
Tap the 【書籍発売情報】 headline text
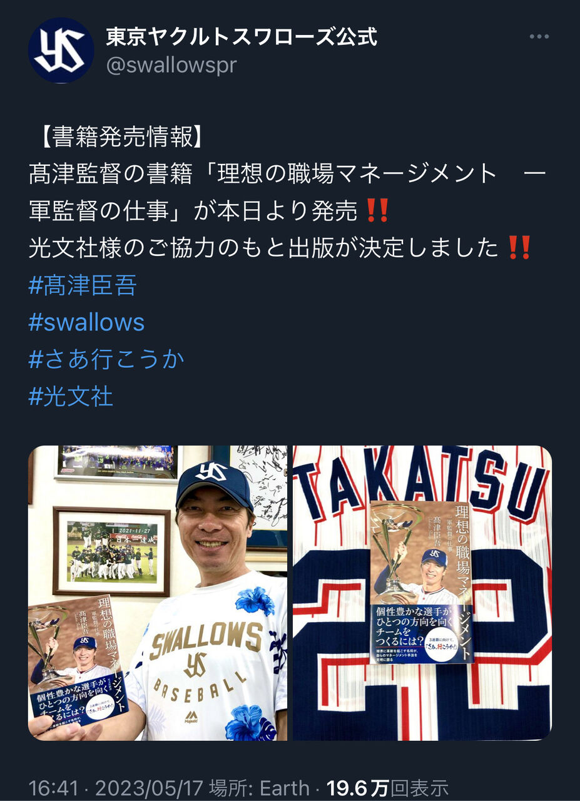[116, 137]
